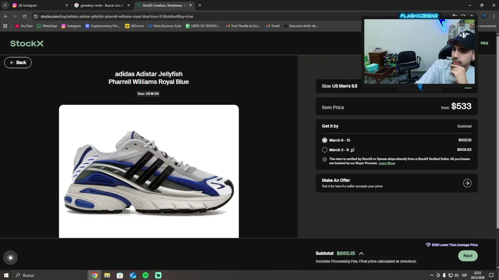Open the Descubra Anillo de bookmark
Image resolution: width=499 pixels, height=280 pixels.
pyautogui.click(x=301, y=26)
